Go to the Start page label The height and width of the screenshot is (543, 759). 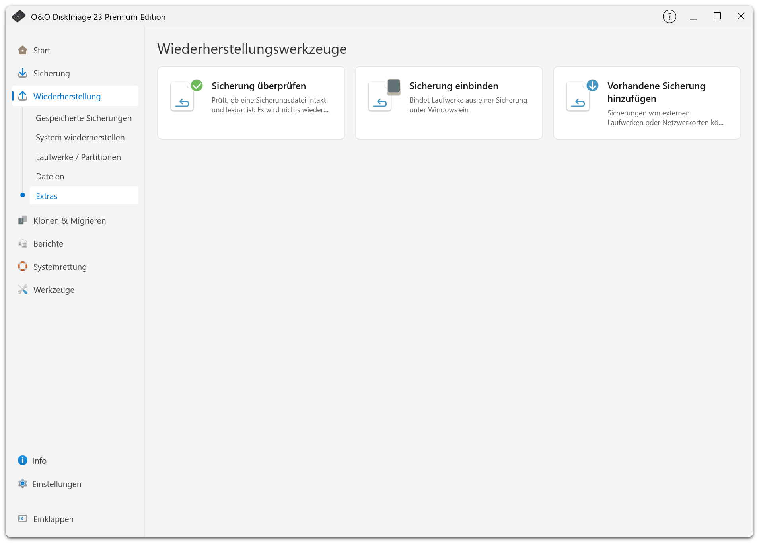(42, 51)
